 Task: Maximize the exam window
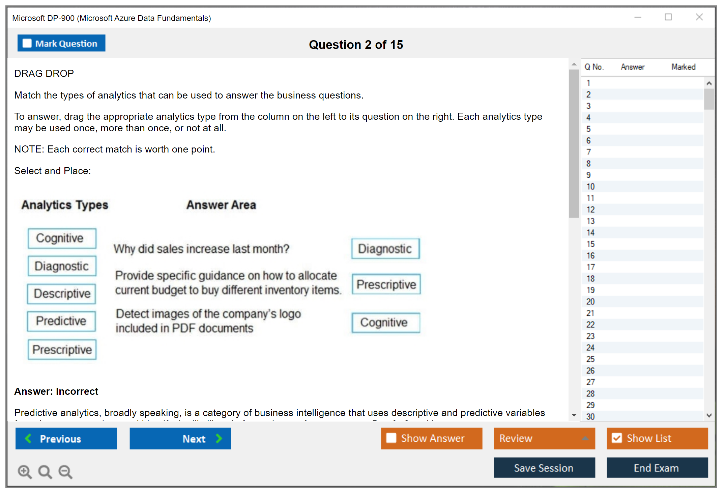(x=668, y=17)
